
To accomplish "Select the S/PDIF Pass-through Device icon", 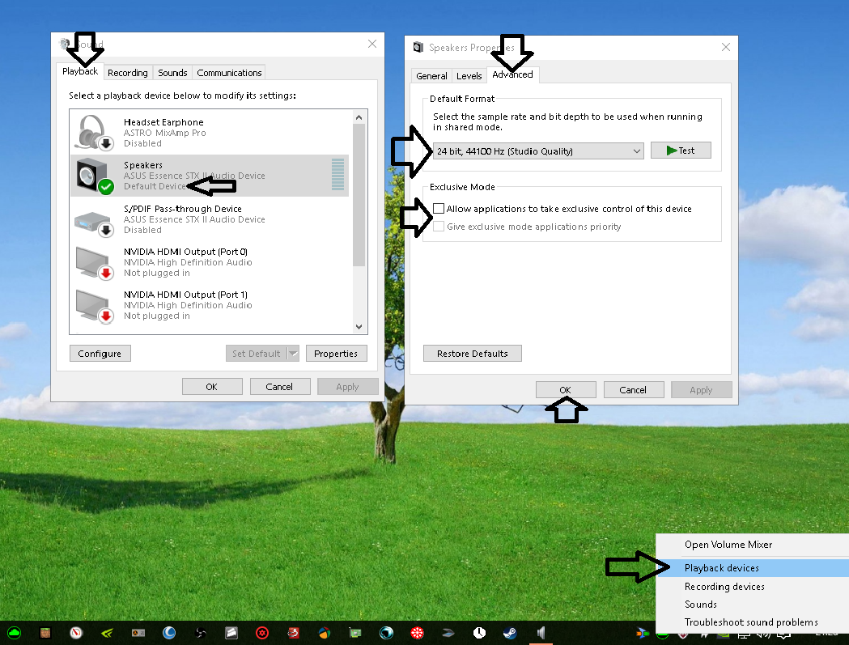I will click(93, 219).
